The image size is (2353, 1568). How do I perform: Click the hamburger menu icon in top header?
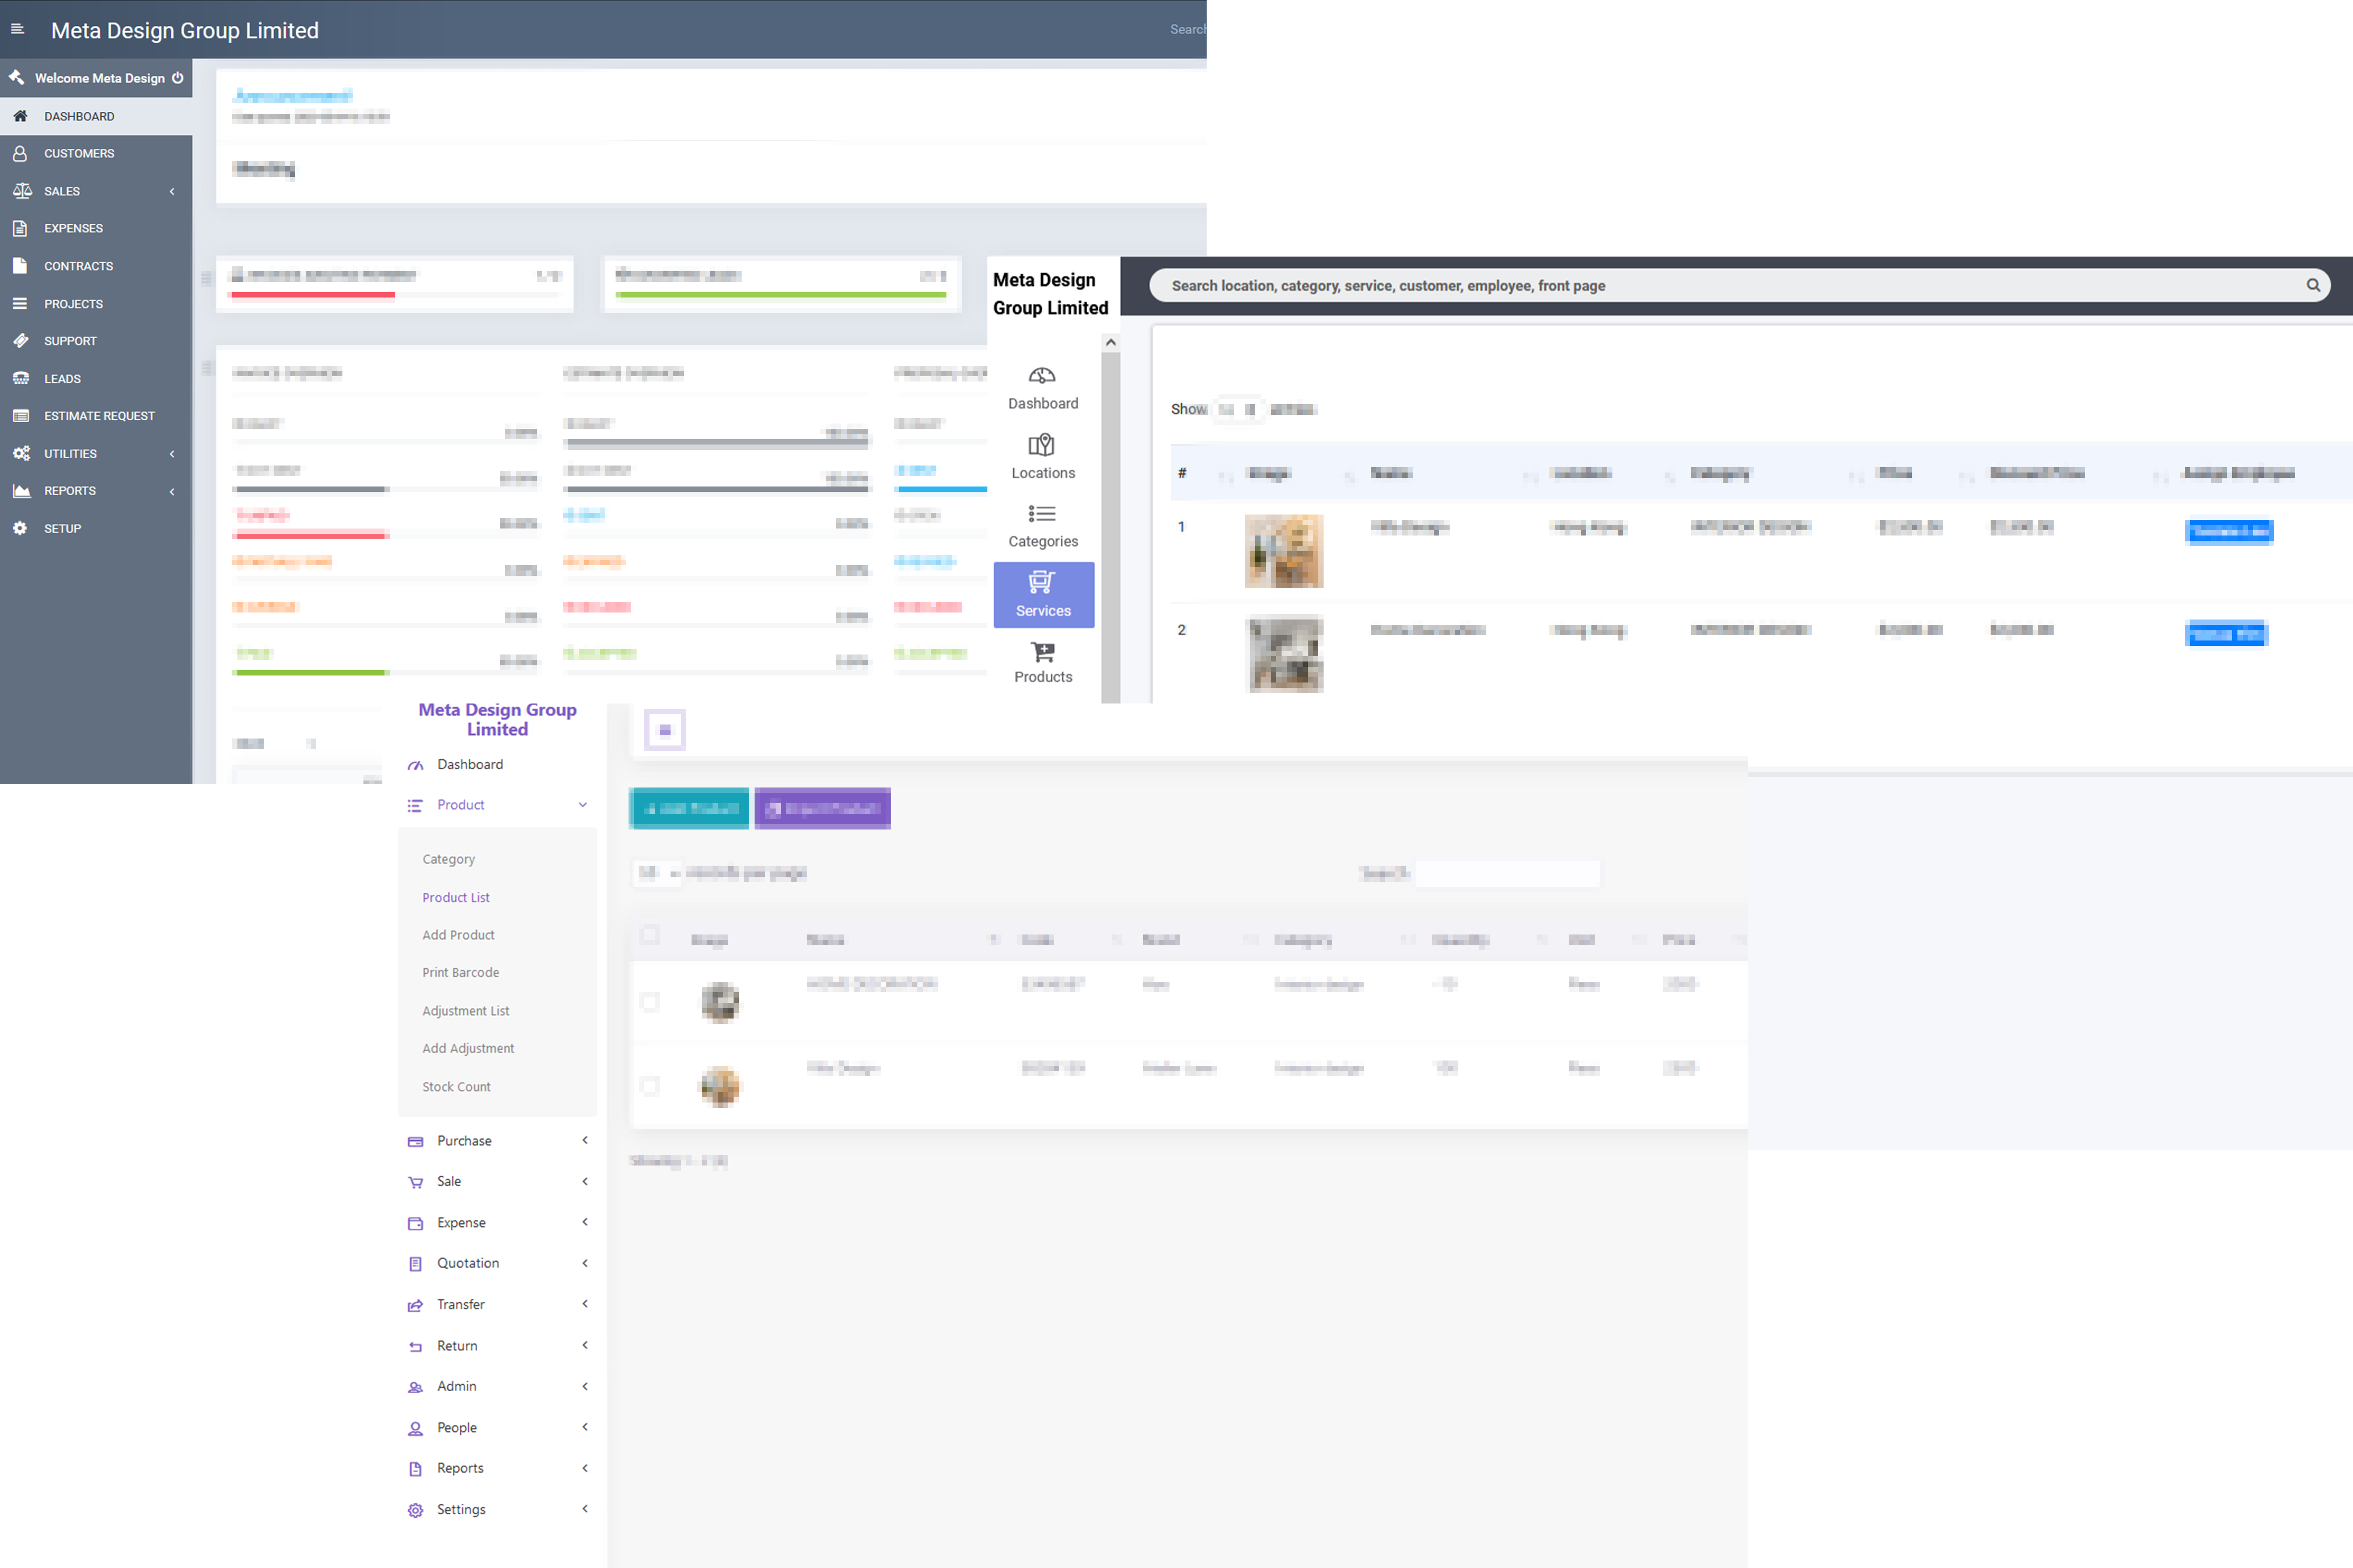coord(17,29)
